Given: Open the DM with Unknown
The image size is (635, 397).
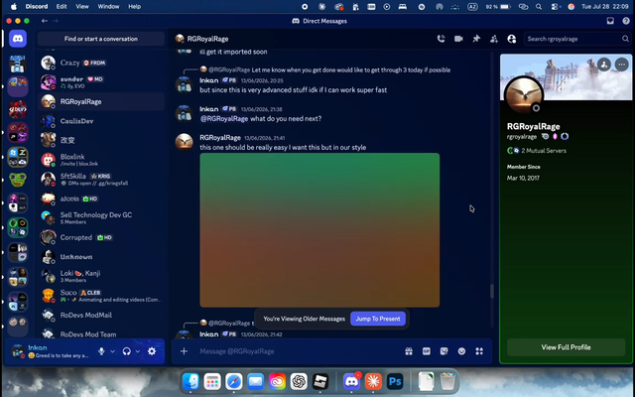Looking at the screenshot, I should pyautogui.click(x=101, y=257).
